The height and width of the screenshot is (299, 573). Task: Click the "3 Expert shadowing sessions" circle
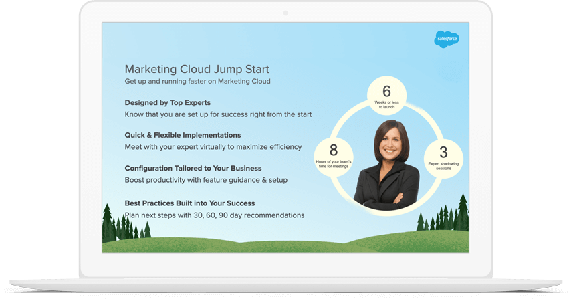[x=443, y=159]
